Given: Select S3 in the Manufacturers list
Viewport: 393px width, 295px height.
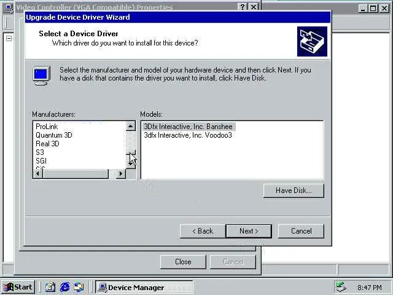Looking at the screenshot, I should point(40,152).
